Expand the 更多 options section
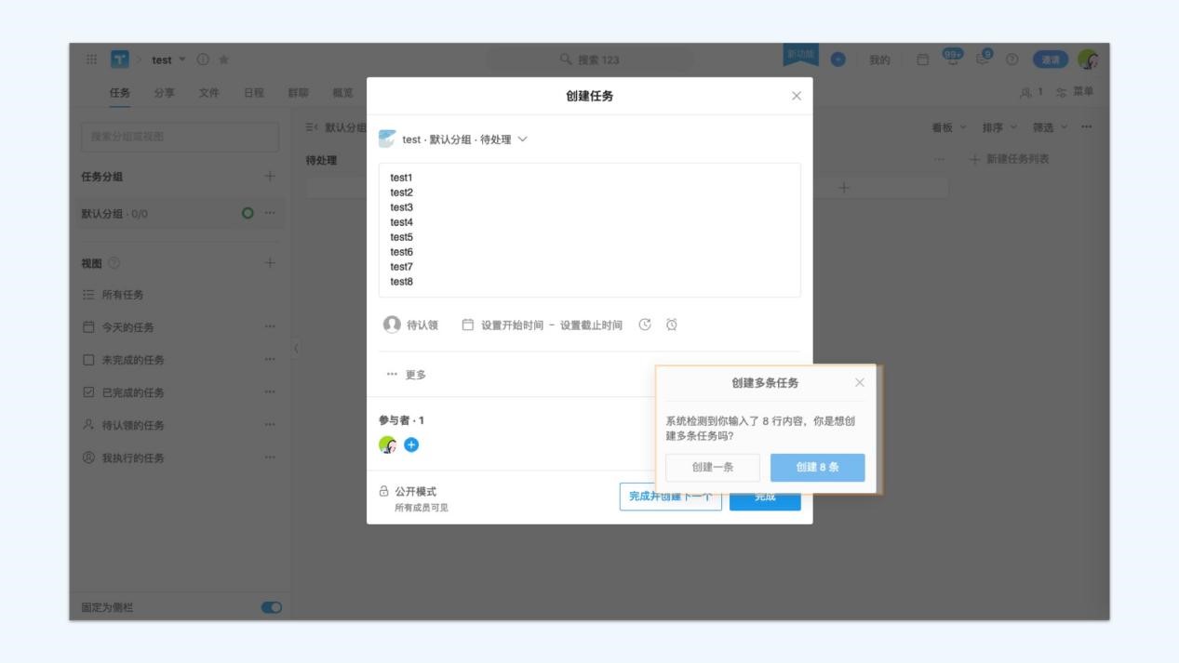This screenshot has width=1179, height=663. (407, 375)
